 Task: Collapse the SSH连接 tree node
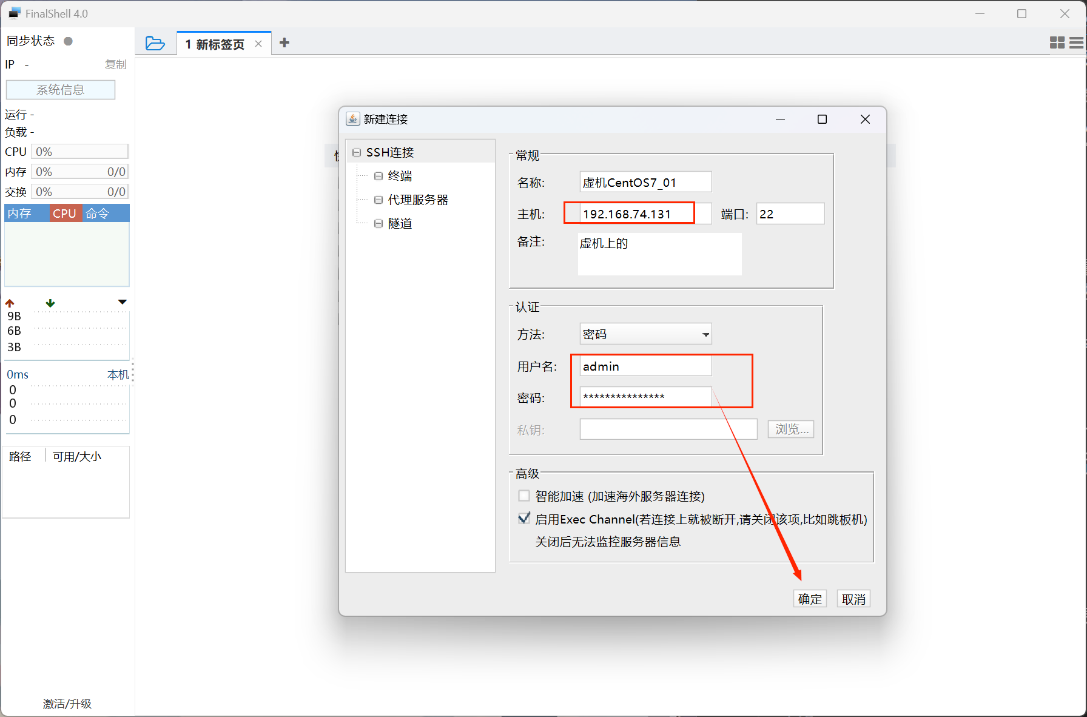(357, 152)
